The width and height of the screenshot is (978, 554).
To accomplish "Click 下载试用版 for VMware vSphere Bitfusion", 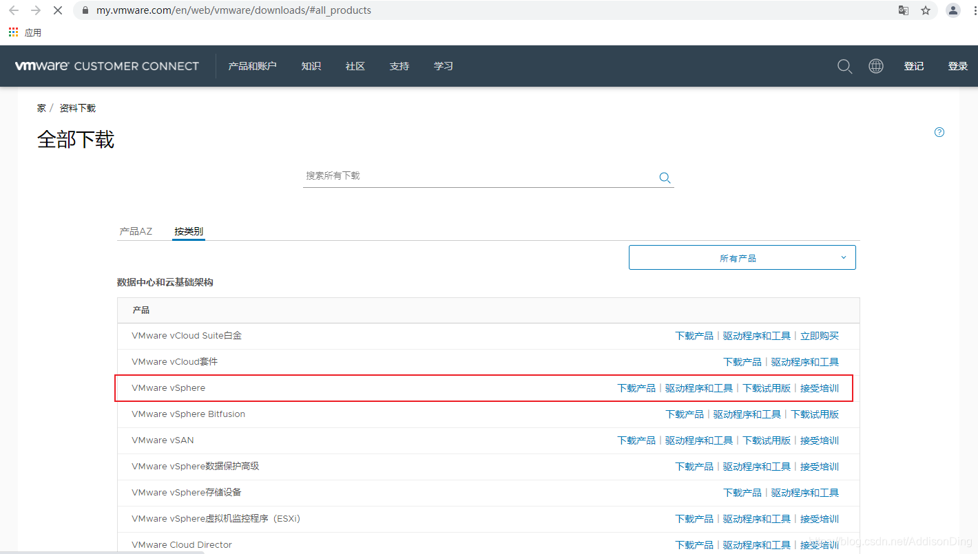I will coord(815,414).
